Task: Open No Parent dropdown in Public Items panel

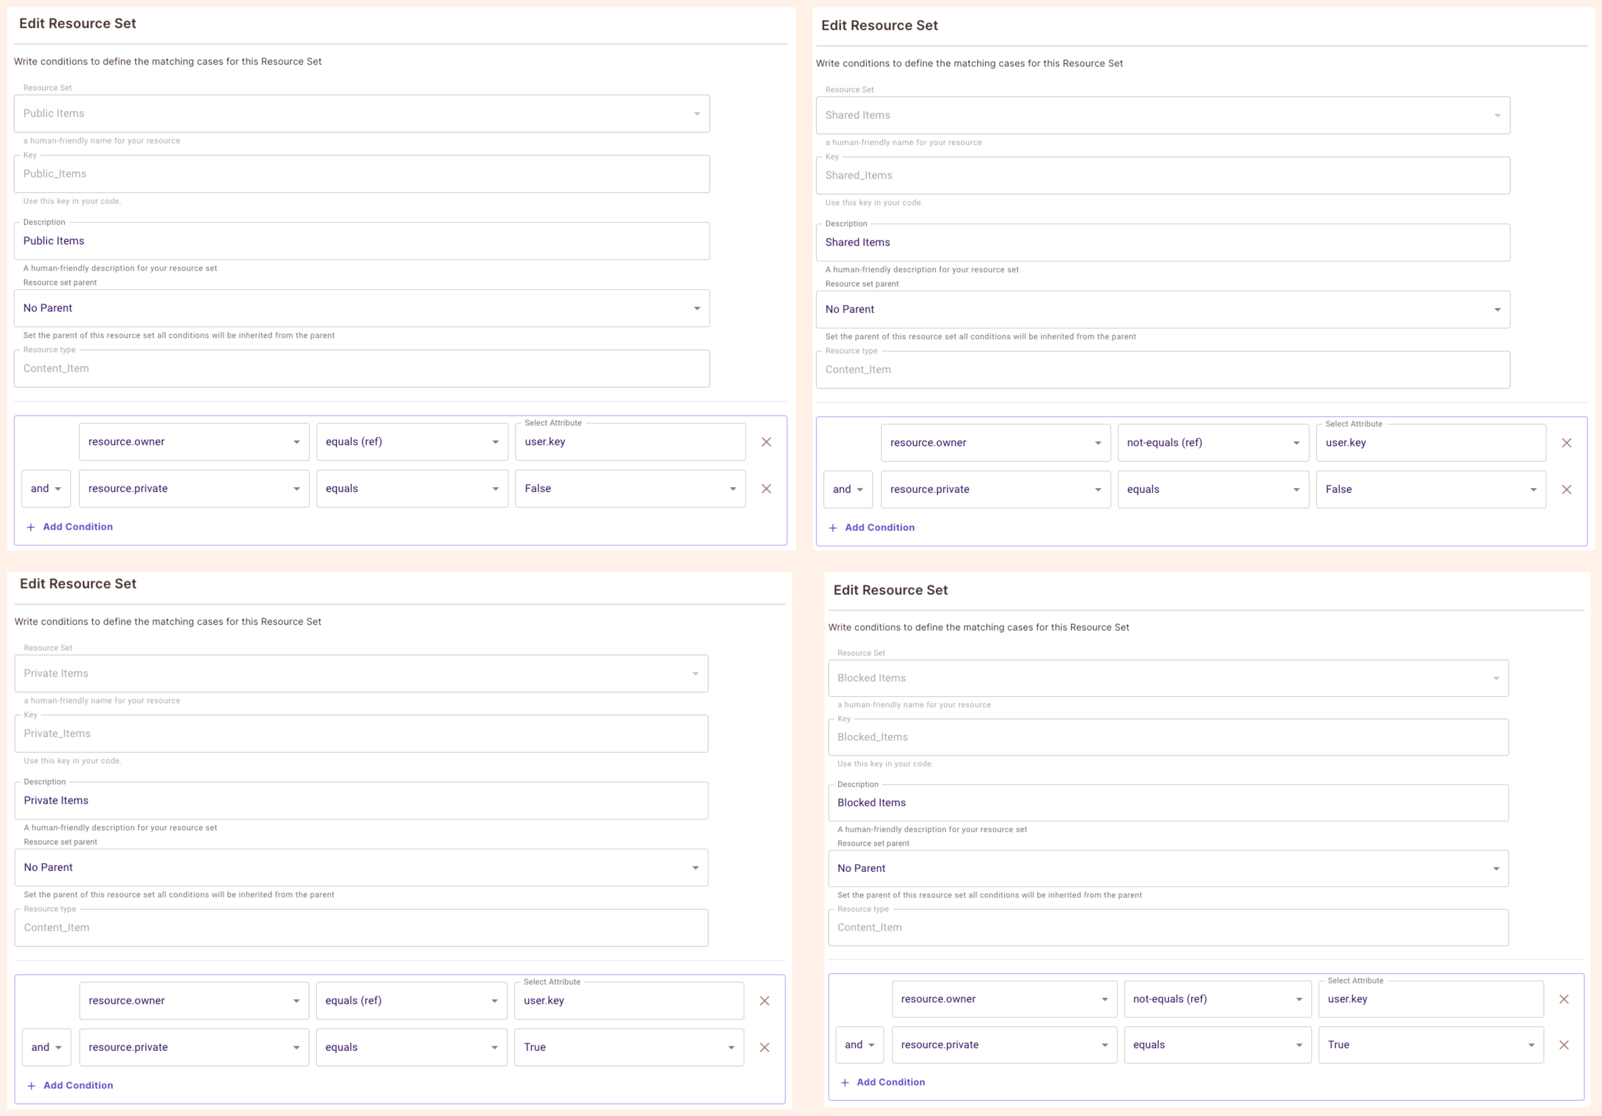Action: 361,308
